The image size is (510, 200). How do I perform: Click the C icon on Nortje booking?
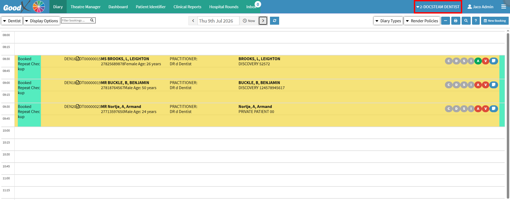tap(449, 109)
